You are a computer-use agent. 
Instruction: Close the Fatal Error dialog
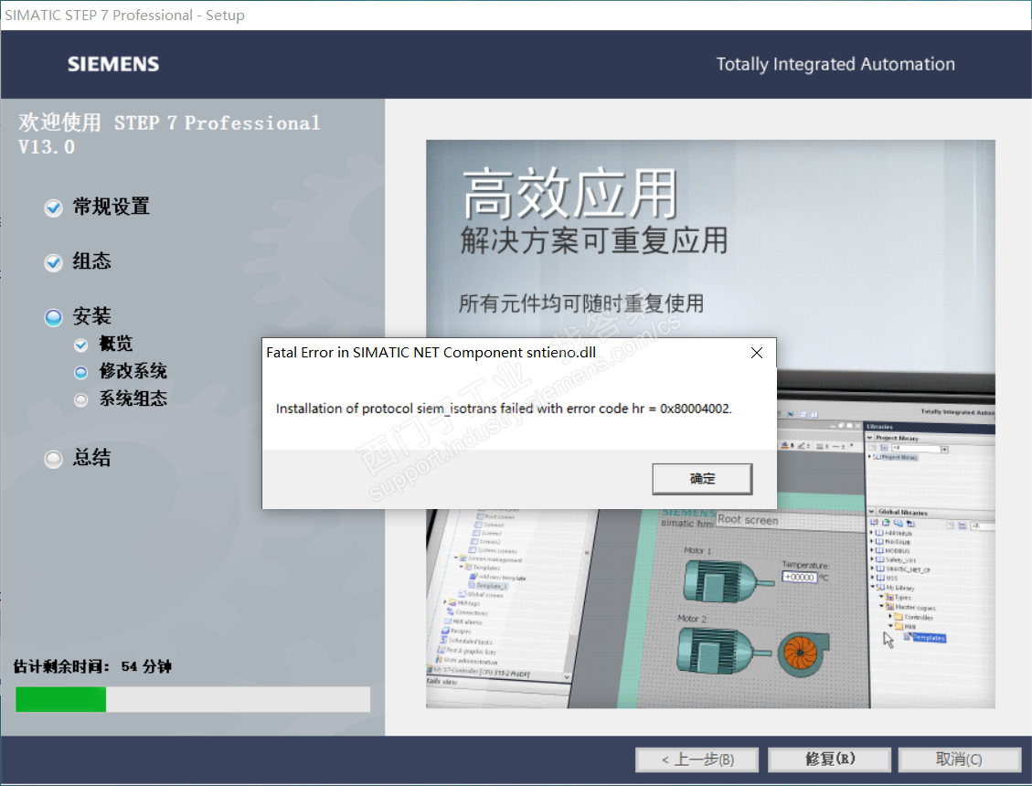[757, 353]
